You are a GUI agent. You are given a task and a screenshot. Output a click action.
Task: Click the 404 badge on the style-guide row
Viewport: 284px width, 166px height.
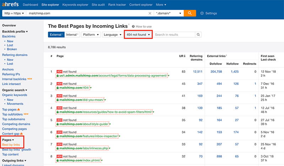tap(59, 120)
